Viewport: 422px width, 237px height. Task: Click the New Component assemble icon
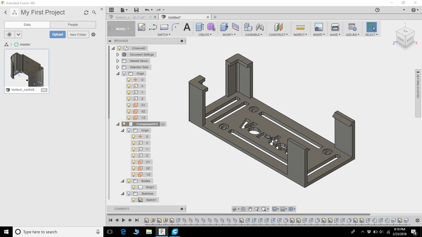[248, 27]
